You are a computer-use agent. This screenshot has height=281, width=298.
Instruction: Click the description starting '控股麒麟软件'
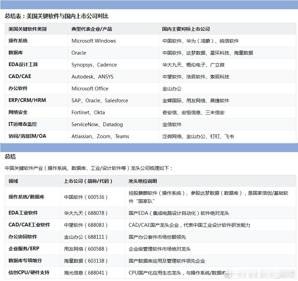point(208,197)
